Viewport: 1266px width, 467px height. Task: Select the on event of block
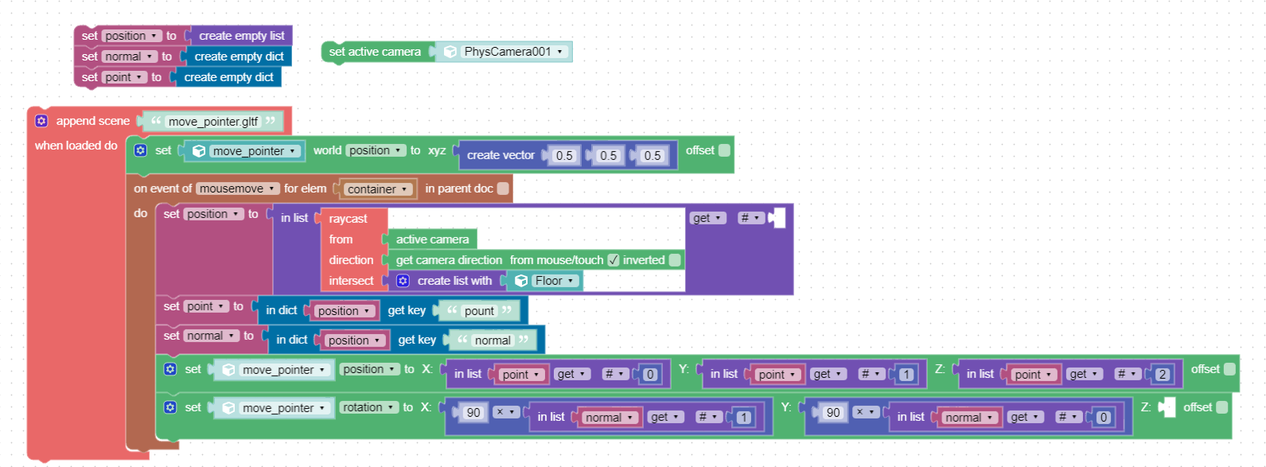162,189
